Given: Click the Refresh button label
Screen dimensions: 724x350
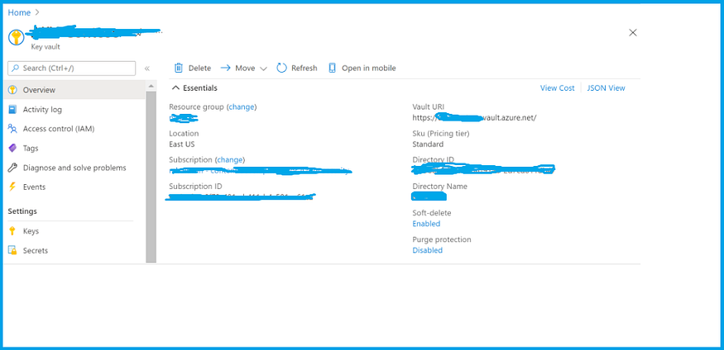Looking at the screenshot, I should coord(304,69).
